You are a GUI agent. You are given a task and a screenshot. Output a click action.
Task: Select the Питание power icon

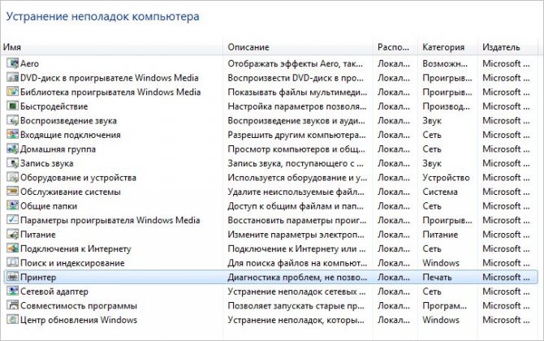(x=12, y=234)
